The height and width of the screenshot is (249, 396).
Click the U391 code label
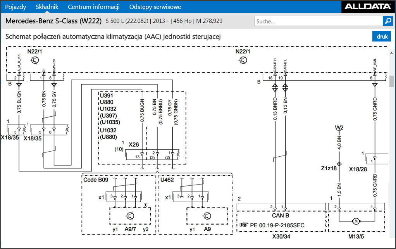pyautogui.click(x=106, y=95)
